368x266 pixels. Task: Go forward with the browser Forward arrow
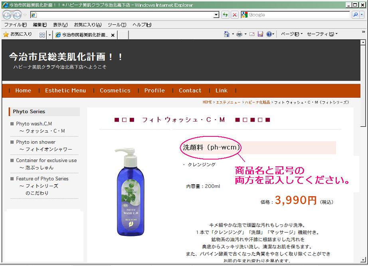pos(17,15)
